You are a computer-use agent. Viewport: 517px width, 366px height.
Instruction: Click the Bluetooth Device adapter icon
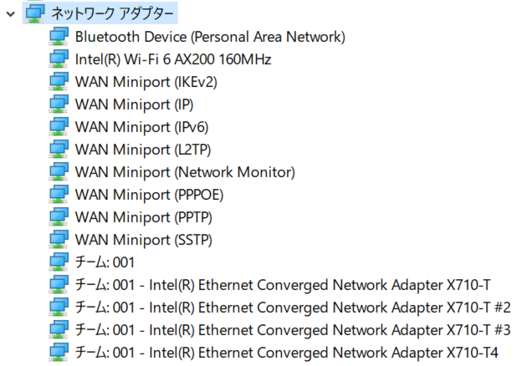click(x=59, y=37)
